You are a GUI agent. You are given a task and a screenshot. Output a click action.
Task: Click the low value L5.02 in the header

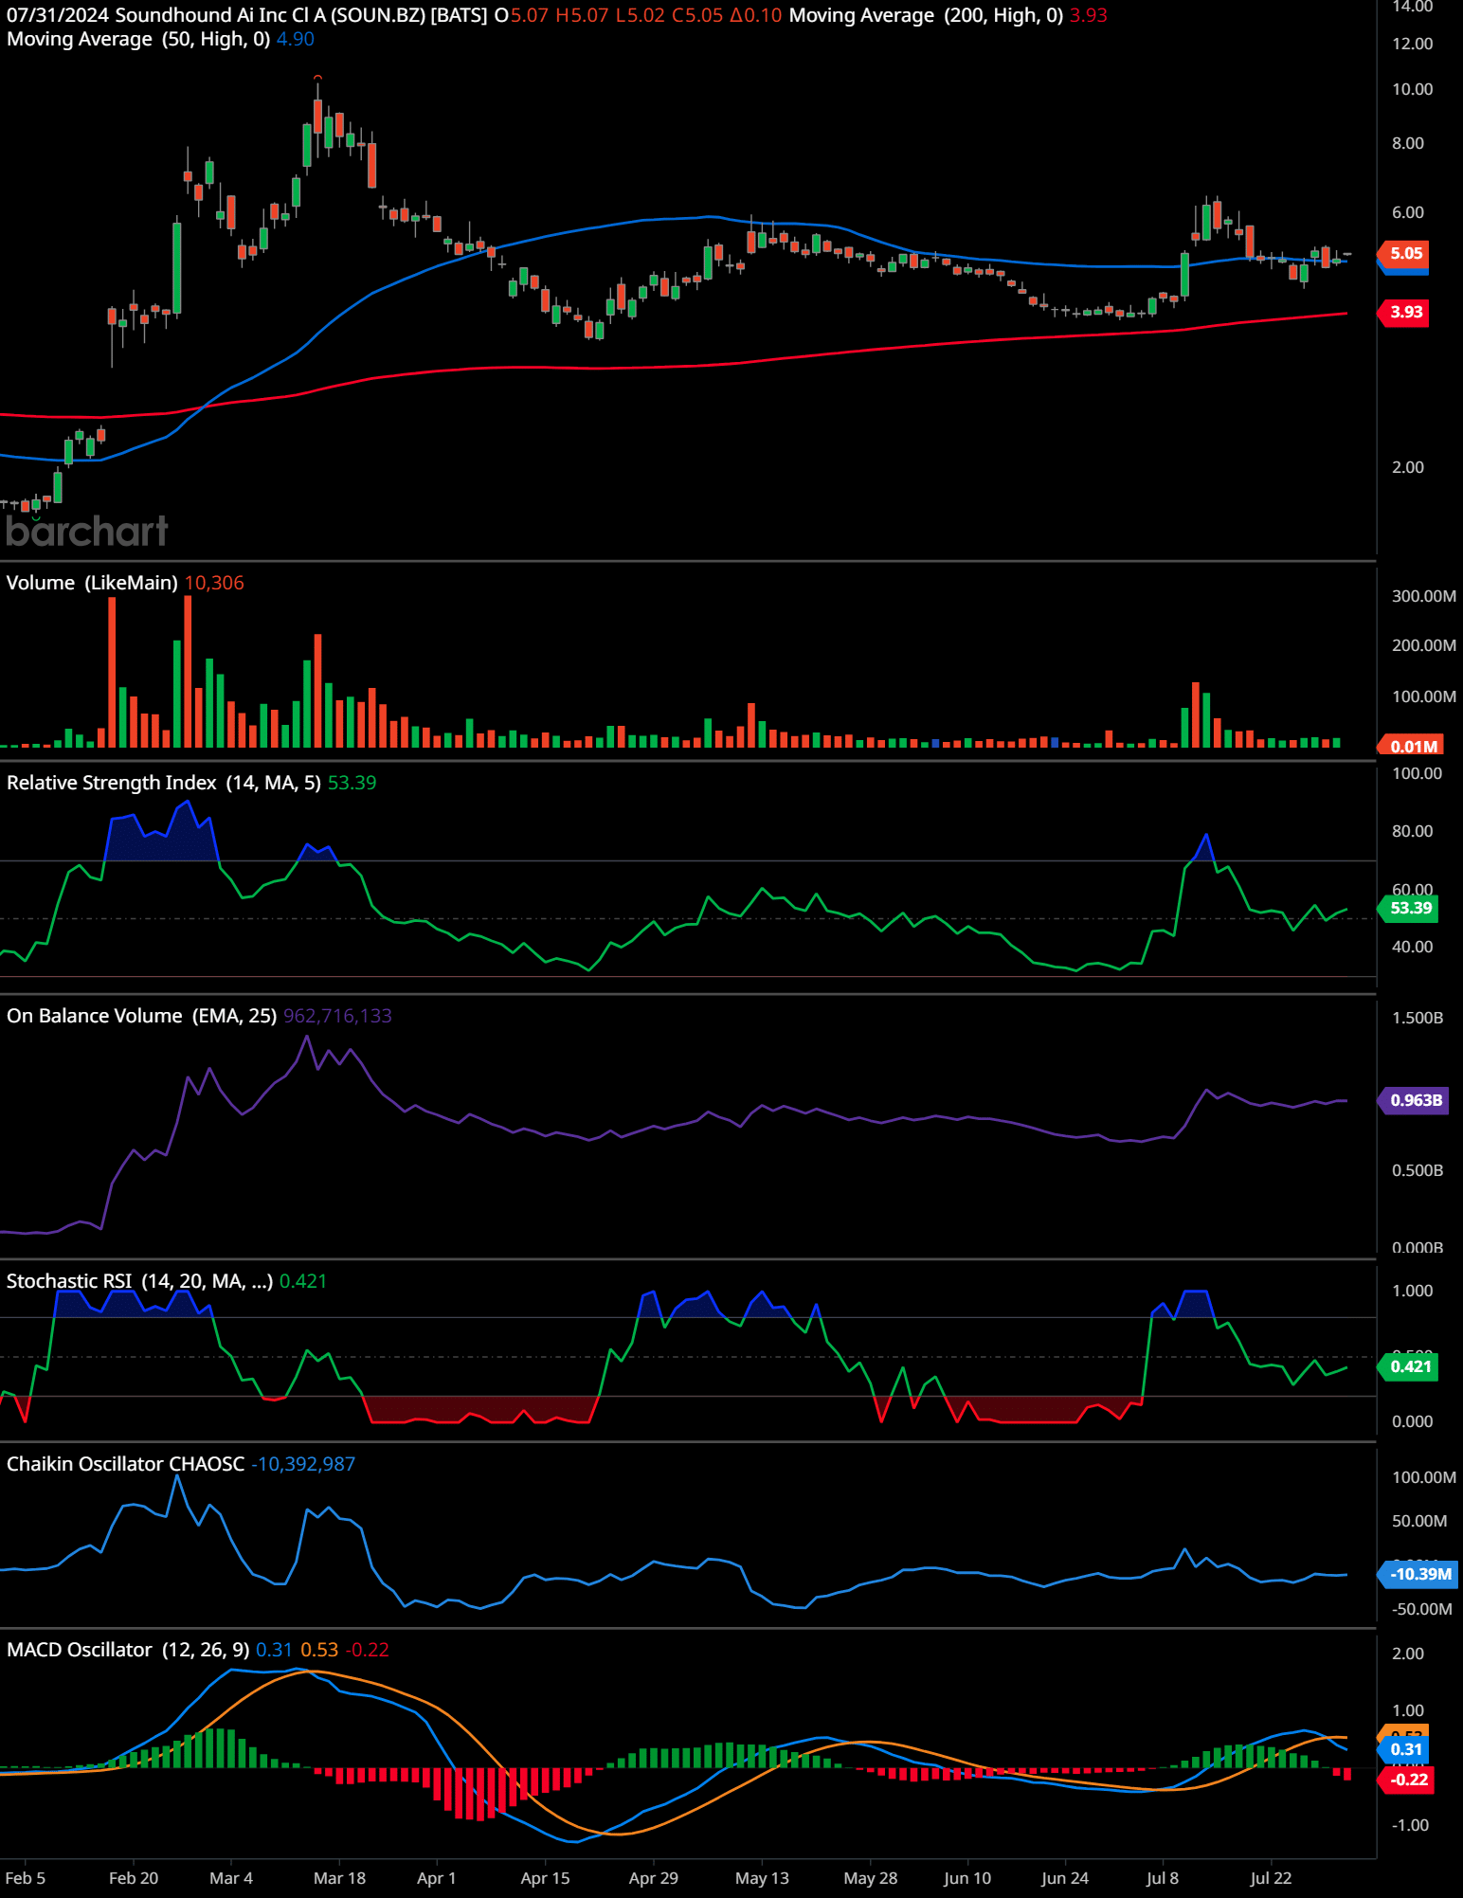point(640,15)
